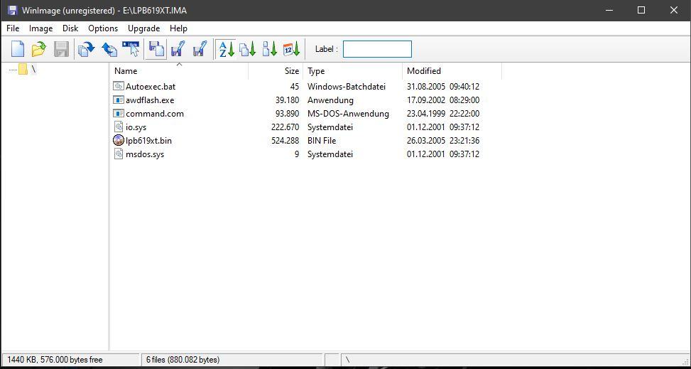
Task: Click the Autoexec.bat file icon
Action: click(x=119, y=87)
